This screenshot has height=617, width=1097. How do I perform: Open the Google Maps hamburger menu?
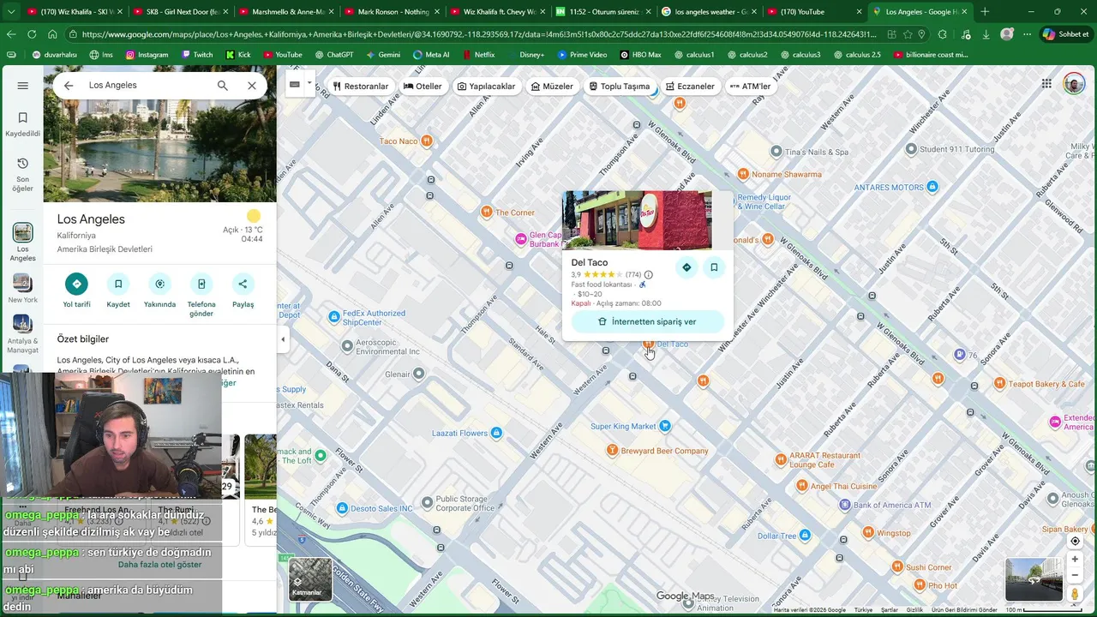pos(23,86)
